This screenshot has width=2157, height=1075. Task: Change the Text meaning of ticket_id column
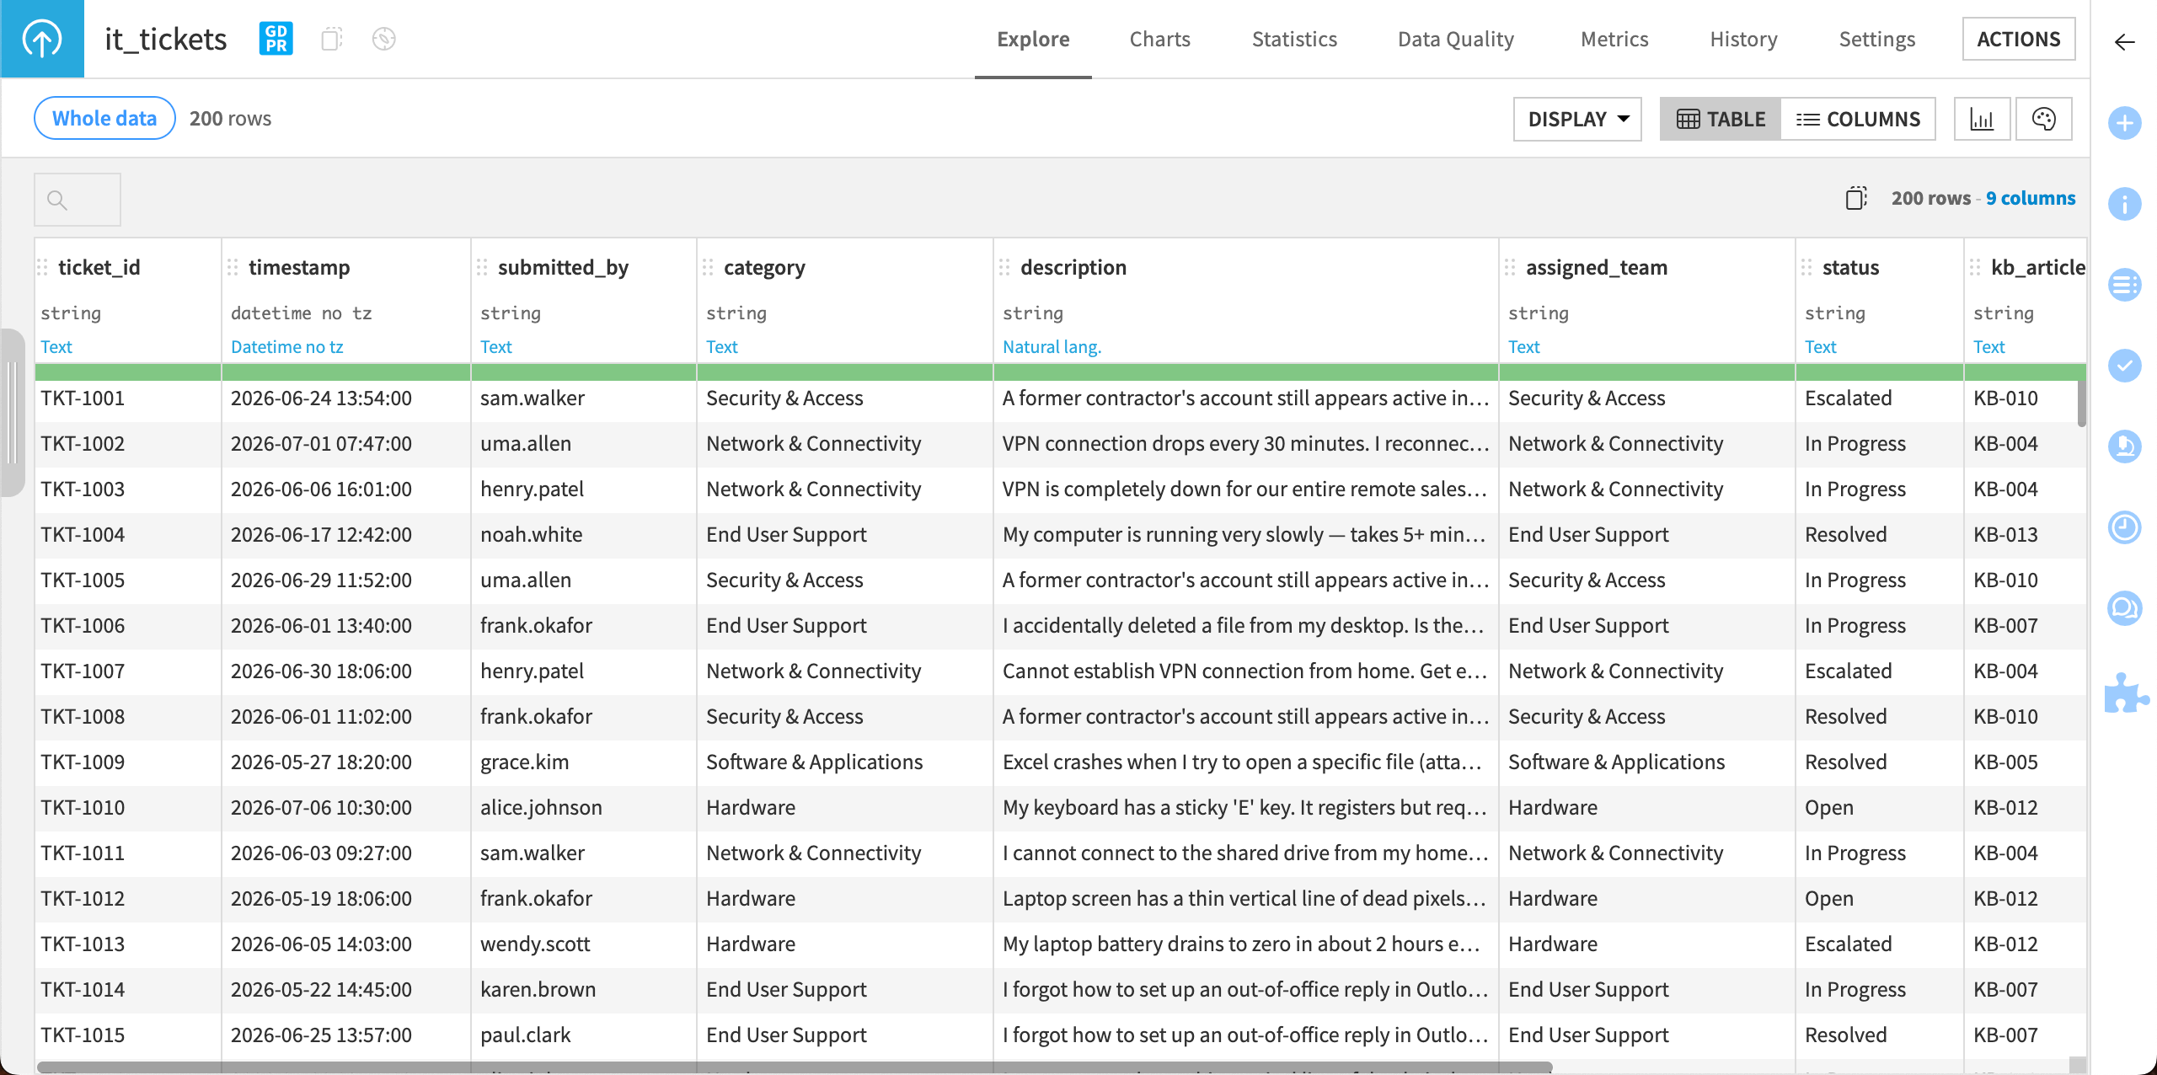tap(56, 346)
